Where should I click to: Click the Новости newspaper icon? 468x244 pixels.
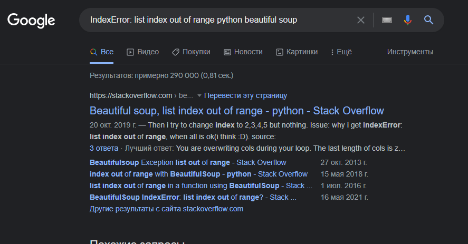click(x=227, y=52)
